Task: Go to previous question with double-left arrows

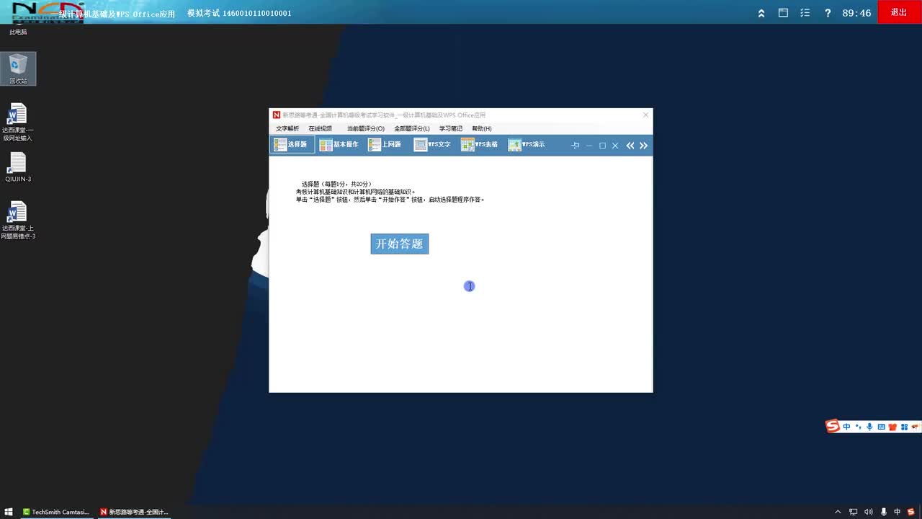Action: click(x=630, y=146)
